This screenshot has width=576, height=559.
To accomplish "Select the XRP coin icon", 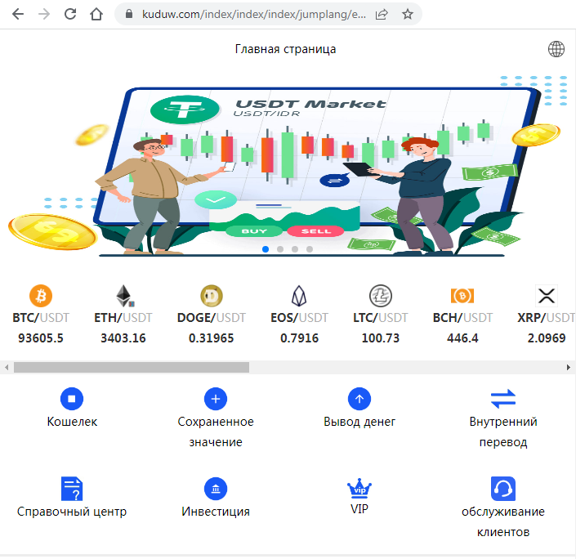I will 547,296.
